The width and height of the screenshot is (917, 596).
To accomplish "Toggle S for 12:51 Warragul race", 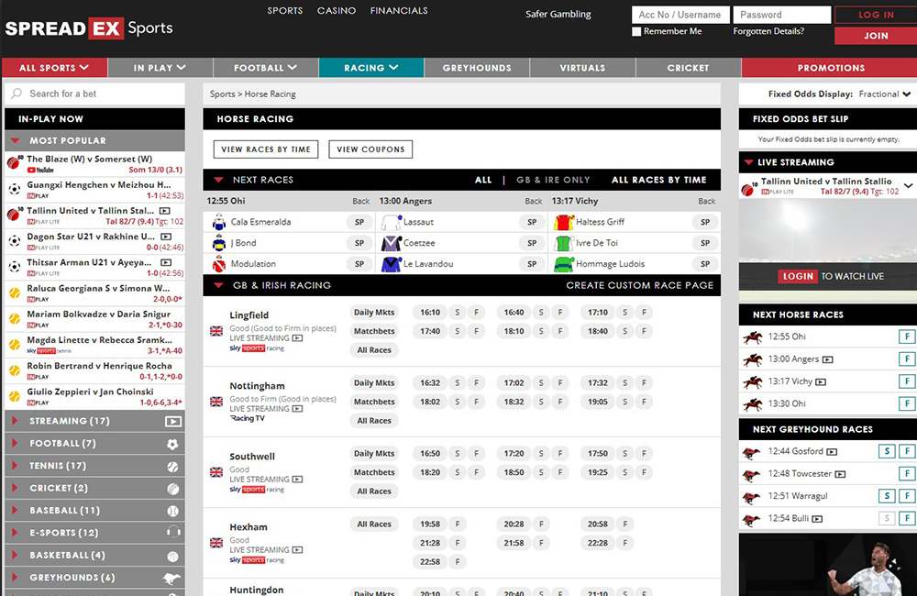I will pos(887,495).
